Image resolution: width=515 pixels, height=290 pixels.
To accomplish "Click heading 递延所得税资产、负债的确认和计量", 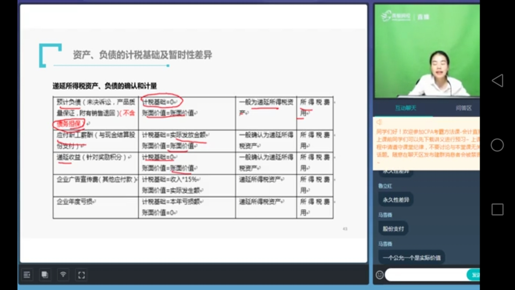I will pos(105,86).
